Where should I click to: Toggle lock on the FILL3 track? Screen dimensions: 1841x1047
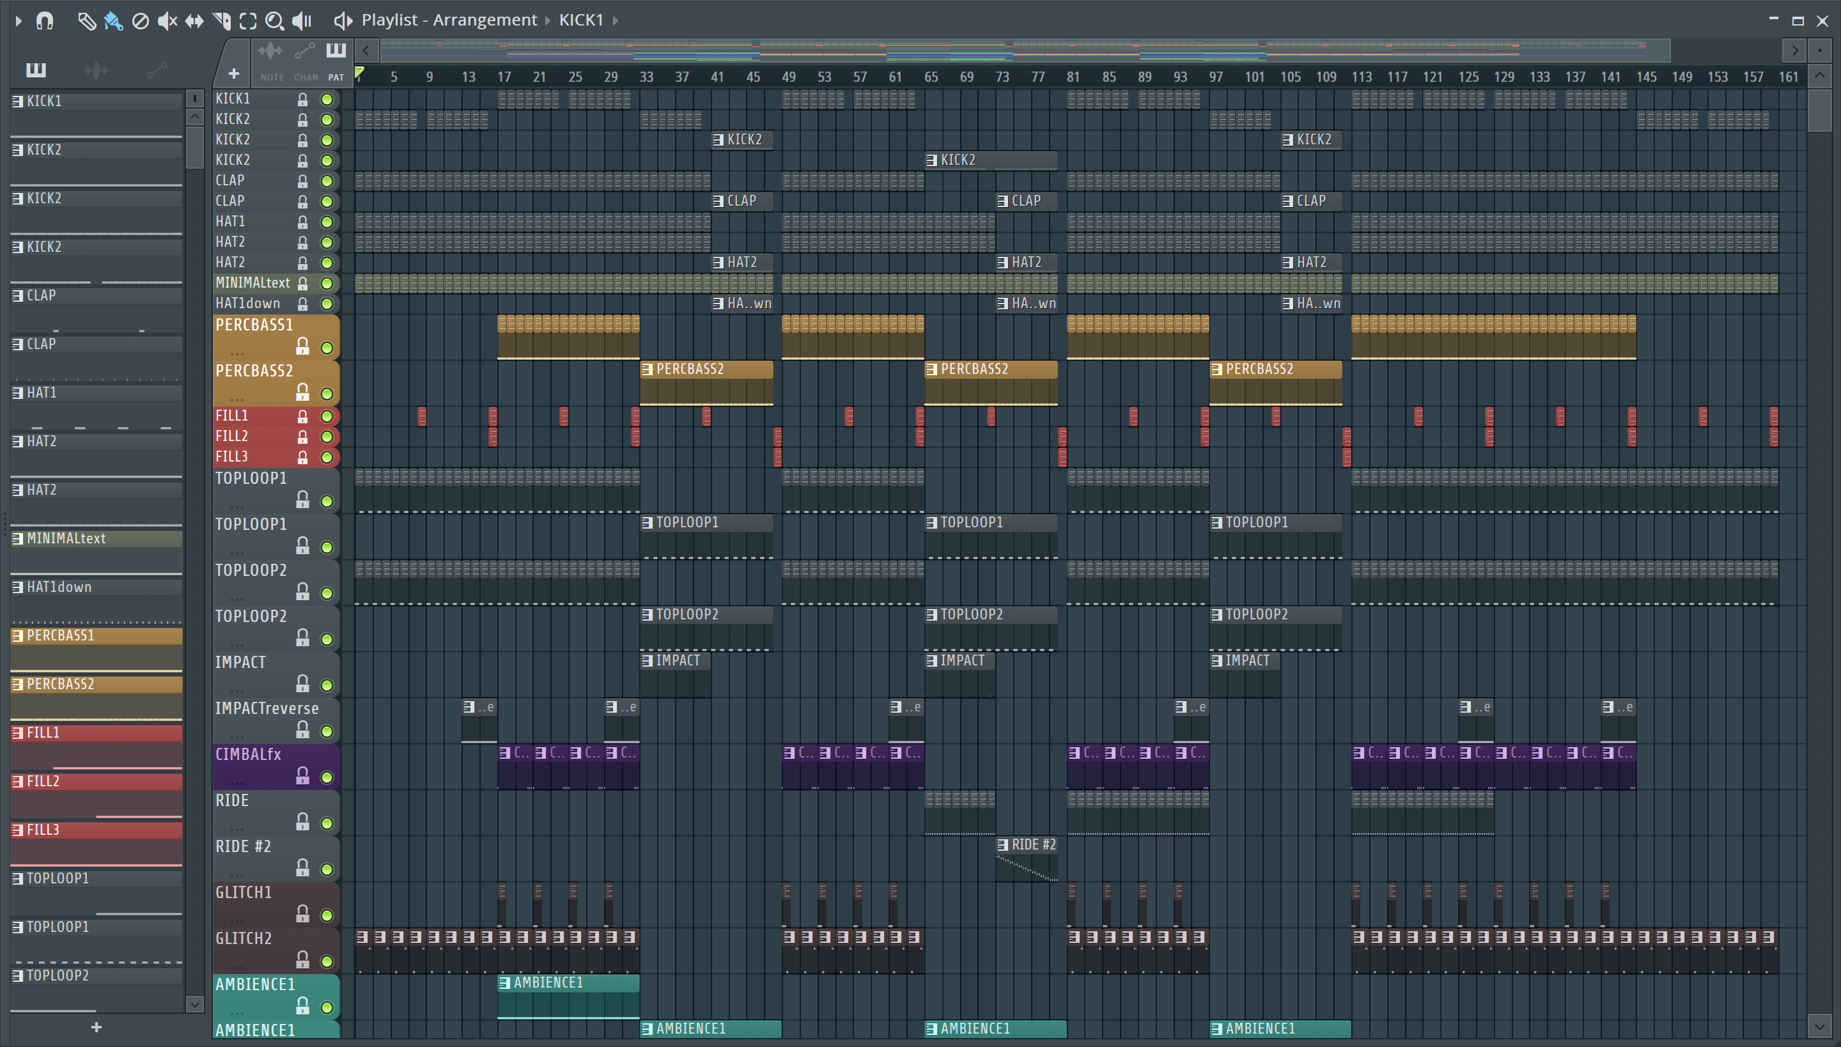click(303, 458)
